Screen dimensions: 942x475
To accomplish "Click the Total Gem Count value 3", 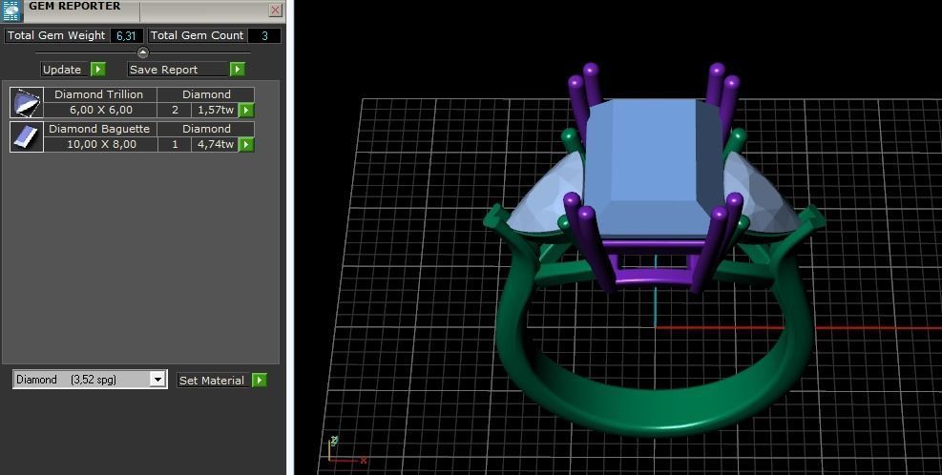I will pyautogui.click(x=264, y=36).
